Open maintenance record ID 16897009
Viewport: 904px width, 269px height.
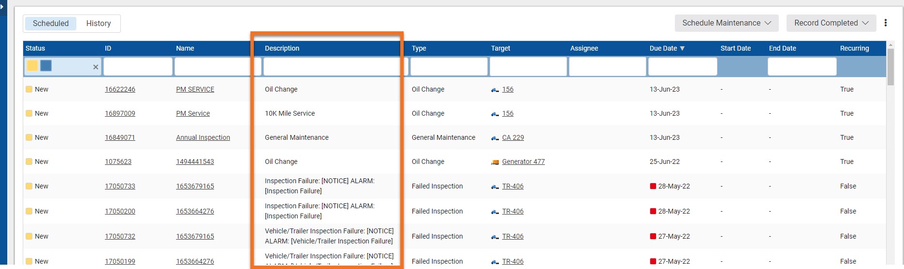[x=120, y=113]
